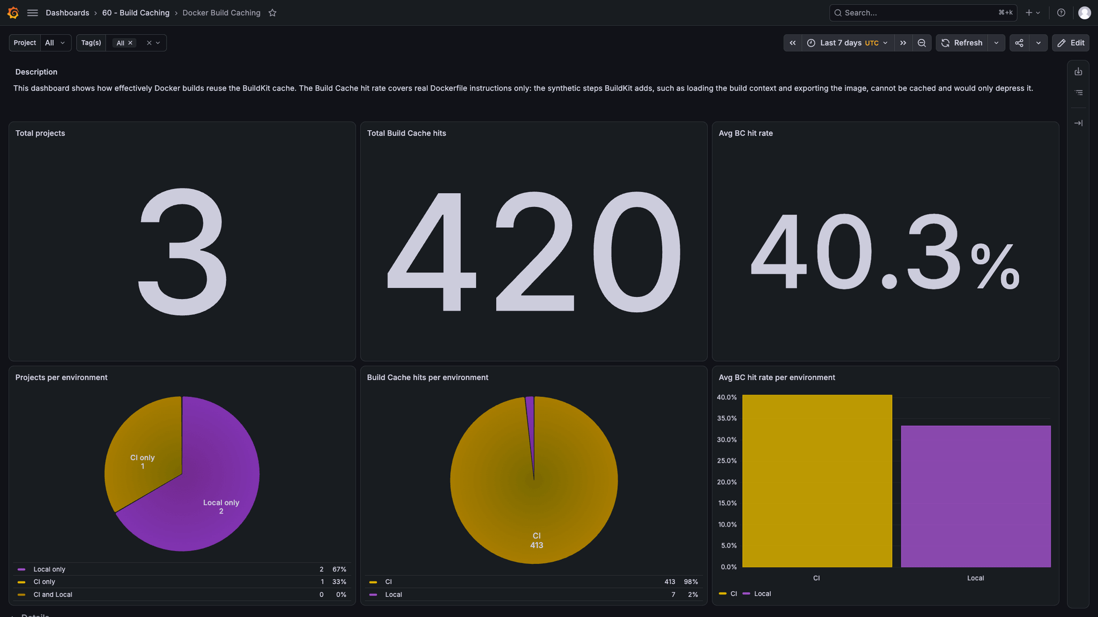Viewport: 1098px width, 617px height.
Task: Open the share dashboard icon
Action: click(1019, 43)
